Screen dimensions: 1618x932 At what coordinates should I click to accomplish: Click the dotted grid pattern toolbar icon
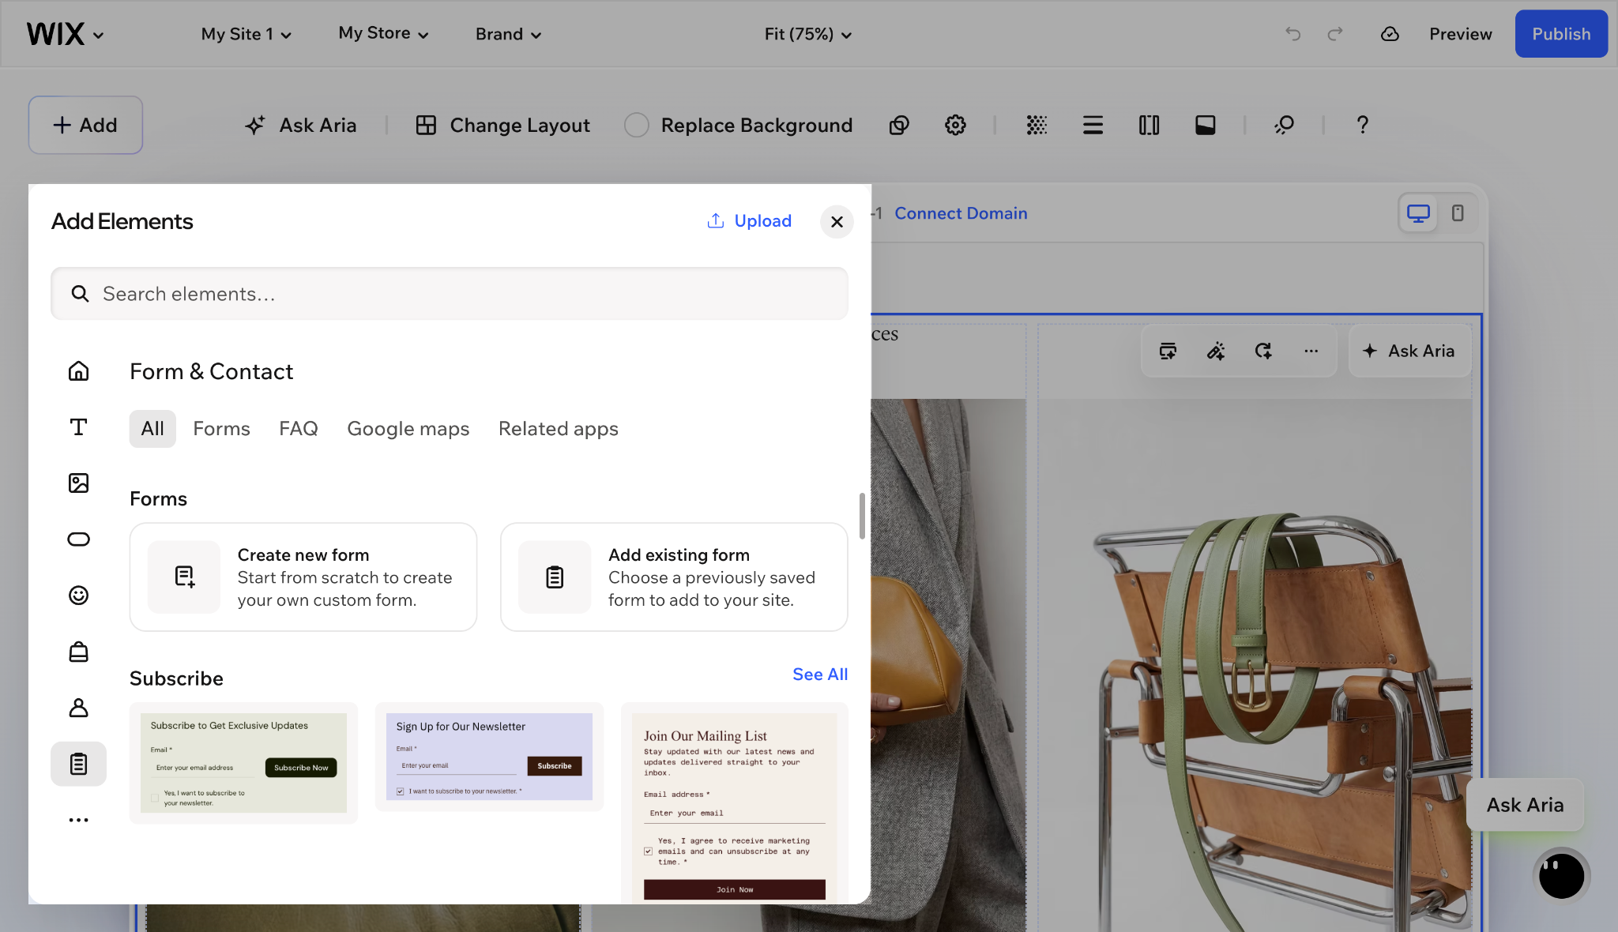pos(1037,125)
